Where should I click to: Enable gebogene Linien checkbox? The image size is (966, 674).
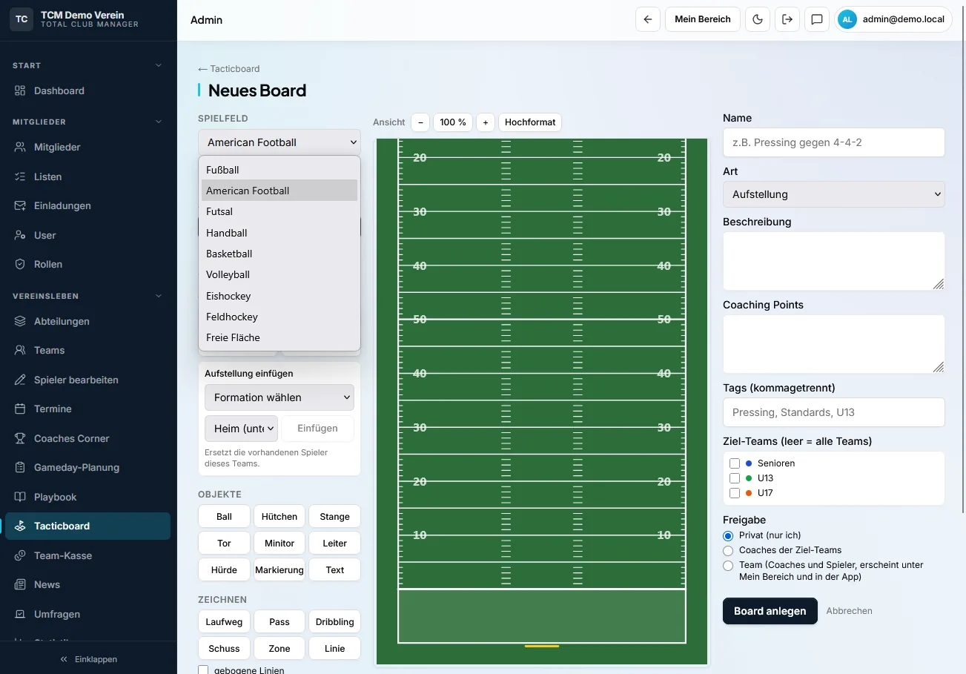pyautogui.click(x=203, y=670)
